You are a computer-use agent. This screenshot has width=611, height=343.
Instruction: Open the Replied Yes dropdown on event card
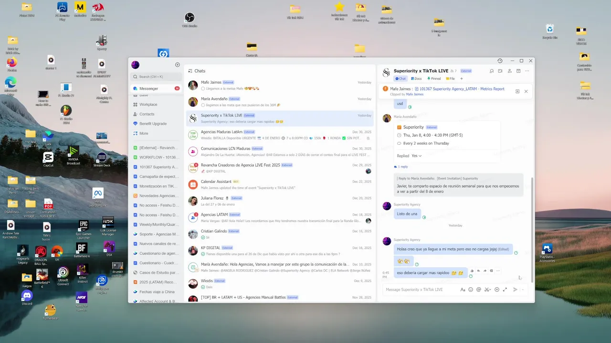click(417, 156)
